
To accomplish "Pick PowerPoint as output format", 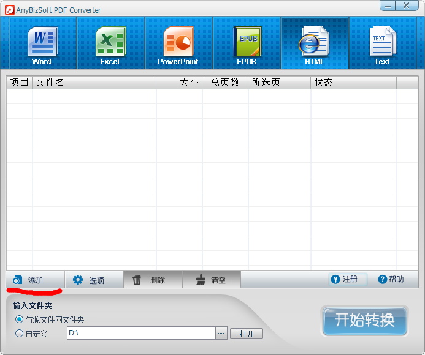I will pyautogui.click(x=179, y=43).
